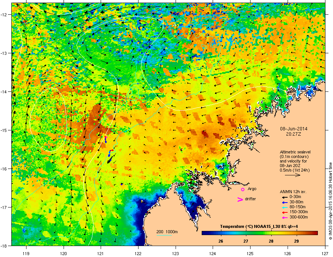Click the latitude axis label -17
The width and height of the screenshot is (333, 257).
click(5, 207)
